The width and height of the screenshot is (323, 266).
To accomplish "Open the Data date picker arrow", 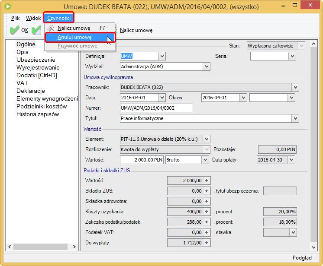I will point(162,98).
